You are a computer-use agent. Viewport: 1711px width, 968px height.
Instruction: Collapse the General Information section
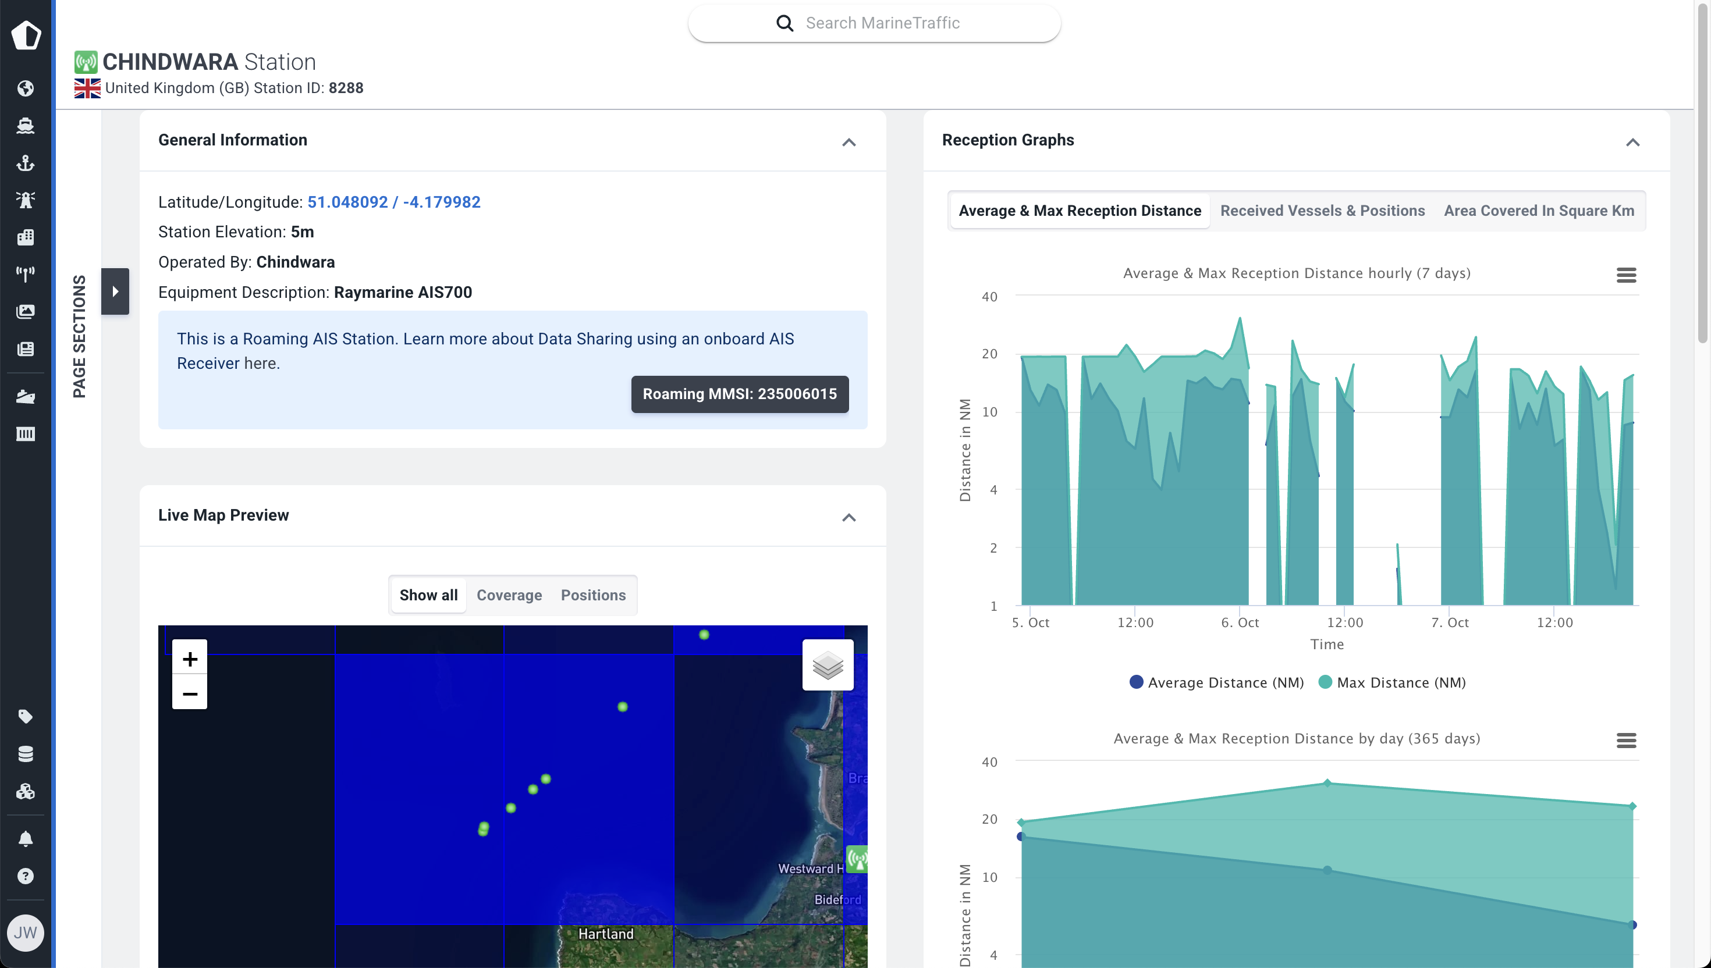[849, 143]
